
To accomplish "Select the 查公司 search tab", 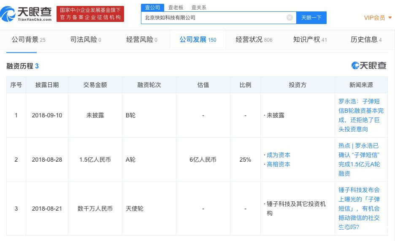I will (152, 8).
